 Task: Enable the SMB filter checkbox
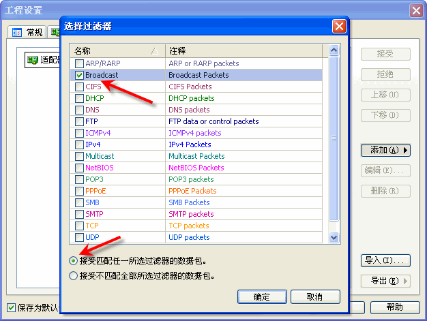point(79,202)
